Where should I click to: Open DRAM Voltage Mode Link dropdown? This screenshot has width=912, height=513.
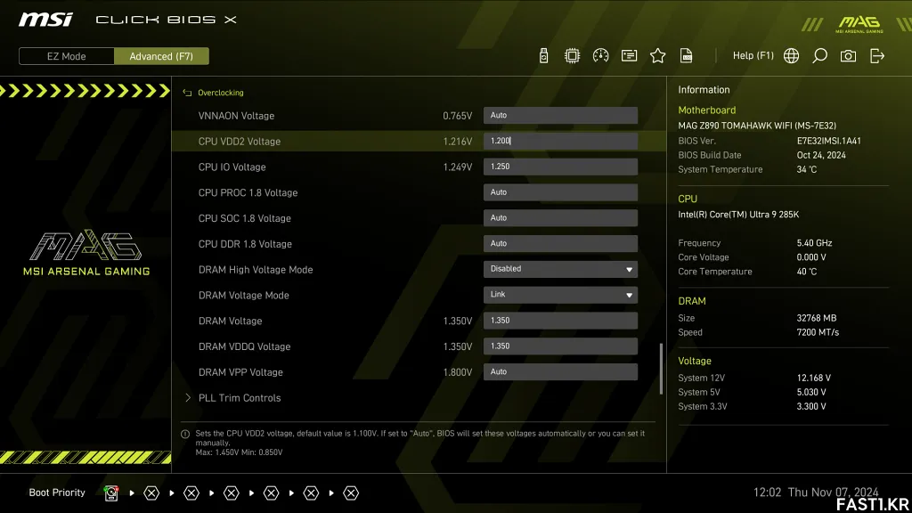tap(560, 295)
